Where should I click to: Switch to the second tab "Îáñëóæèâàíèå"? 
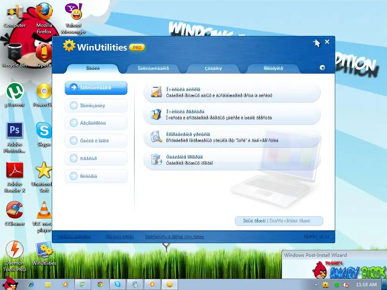click(153, 68)
